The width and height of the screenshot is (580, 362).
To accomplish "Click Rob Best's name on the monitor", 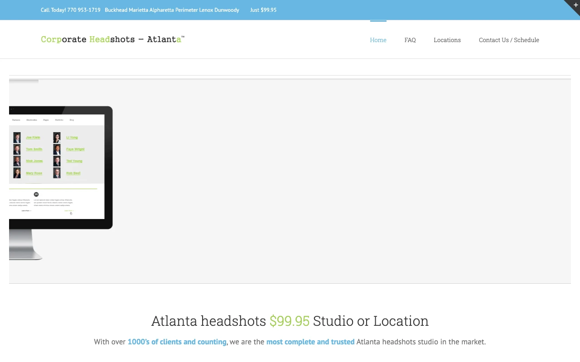I will [x=73, y=173].
